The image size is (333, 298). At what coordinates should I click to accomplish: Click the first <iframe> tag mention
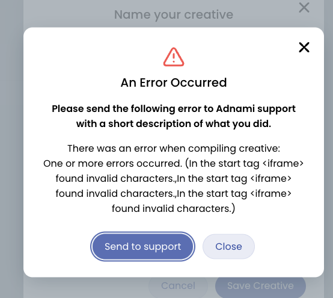(x=283, y=164)
